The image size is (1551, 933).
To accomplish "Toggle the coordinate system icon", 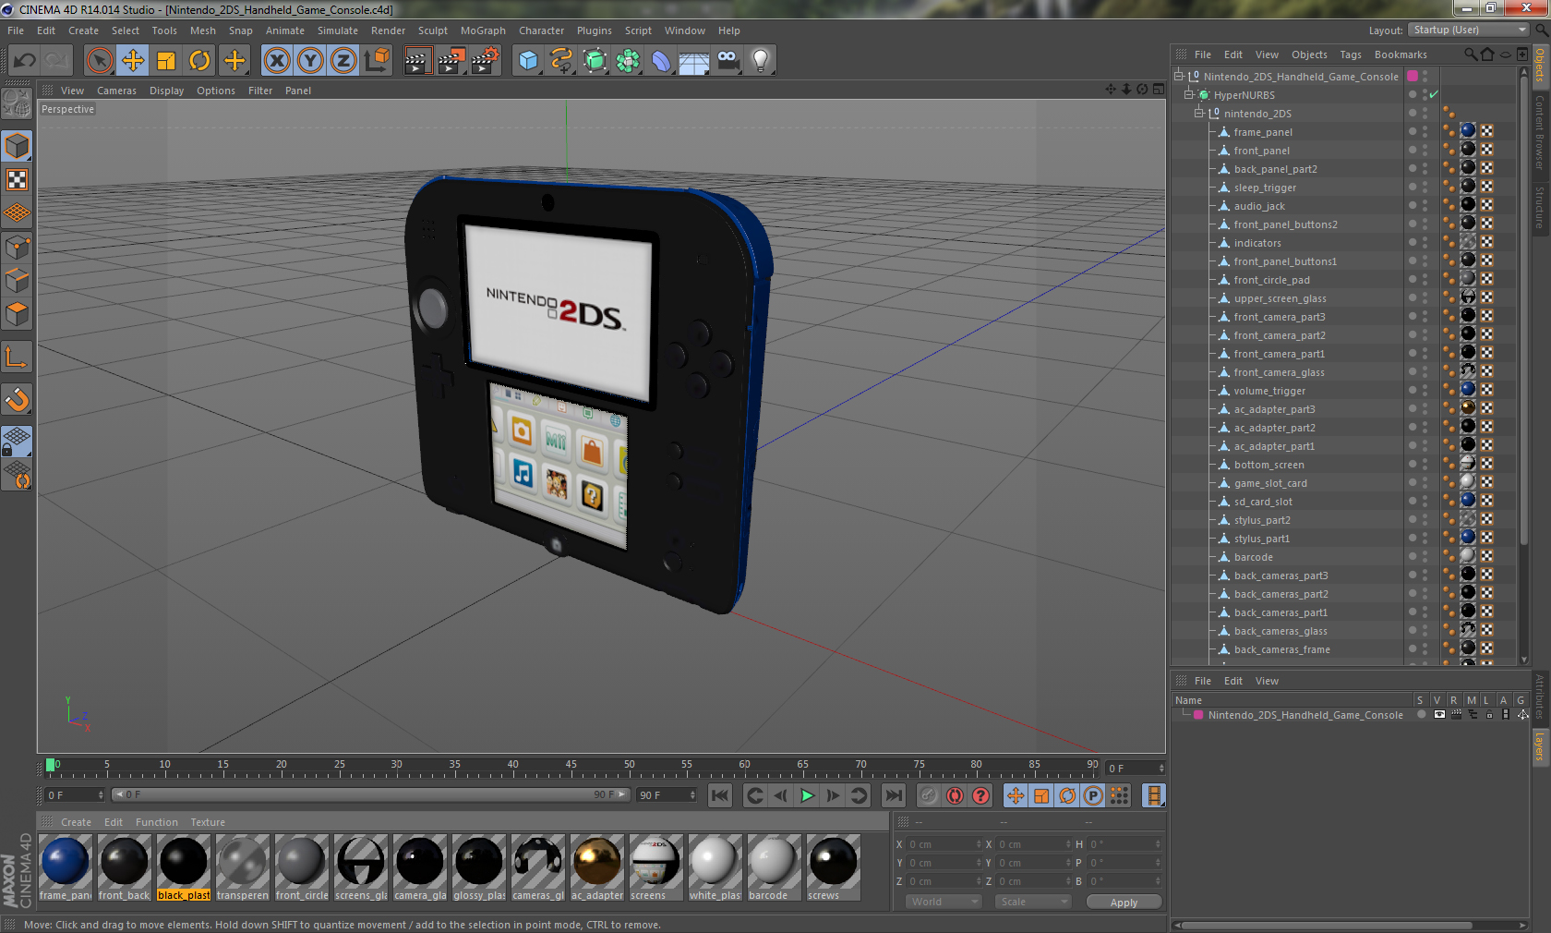I will coord(377,61).
